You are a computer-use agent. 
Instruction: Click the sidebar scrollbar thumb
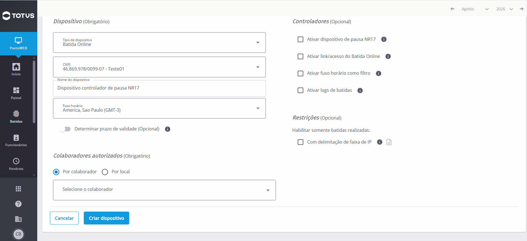coord(34,92)
